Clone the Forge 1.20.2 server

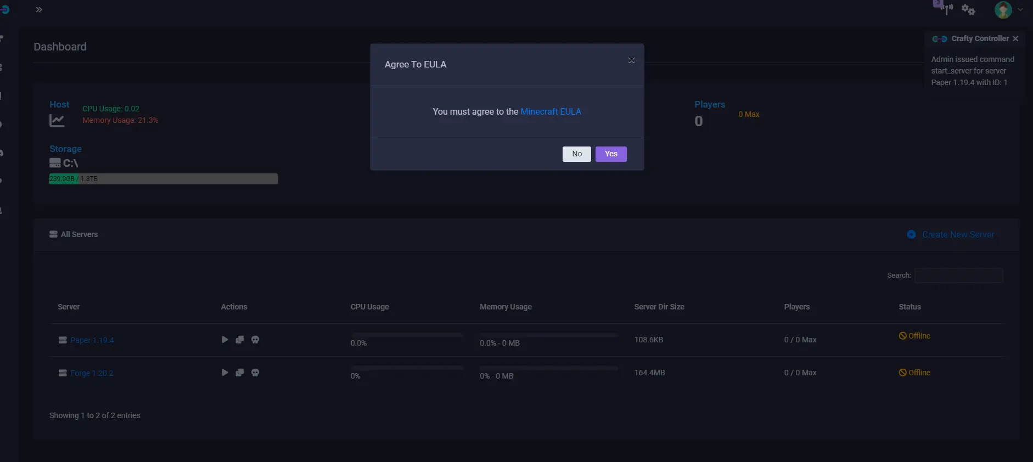pyautogui.click(x=240, y=373)
